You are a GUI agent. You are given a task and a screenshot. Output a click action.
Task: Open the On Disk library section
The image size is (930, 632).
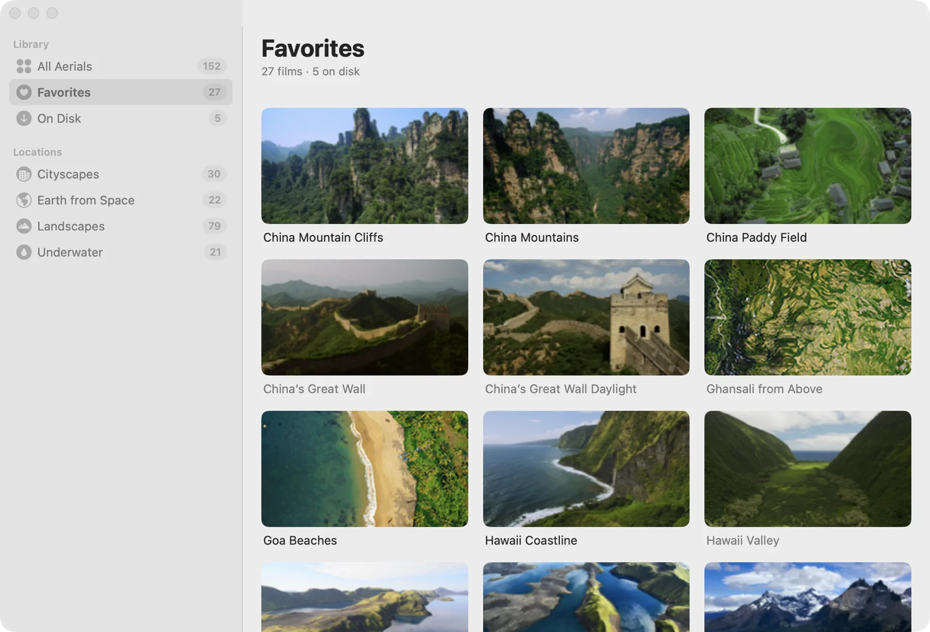tap(121, 118)
